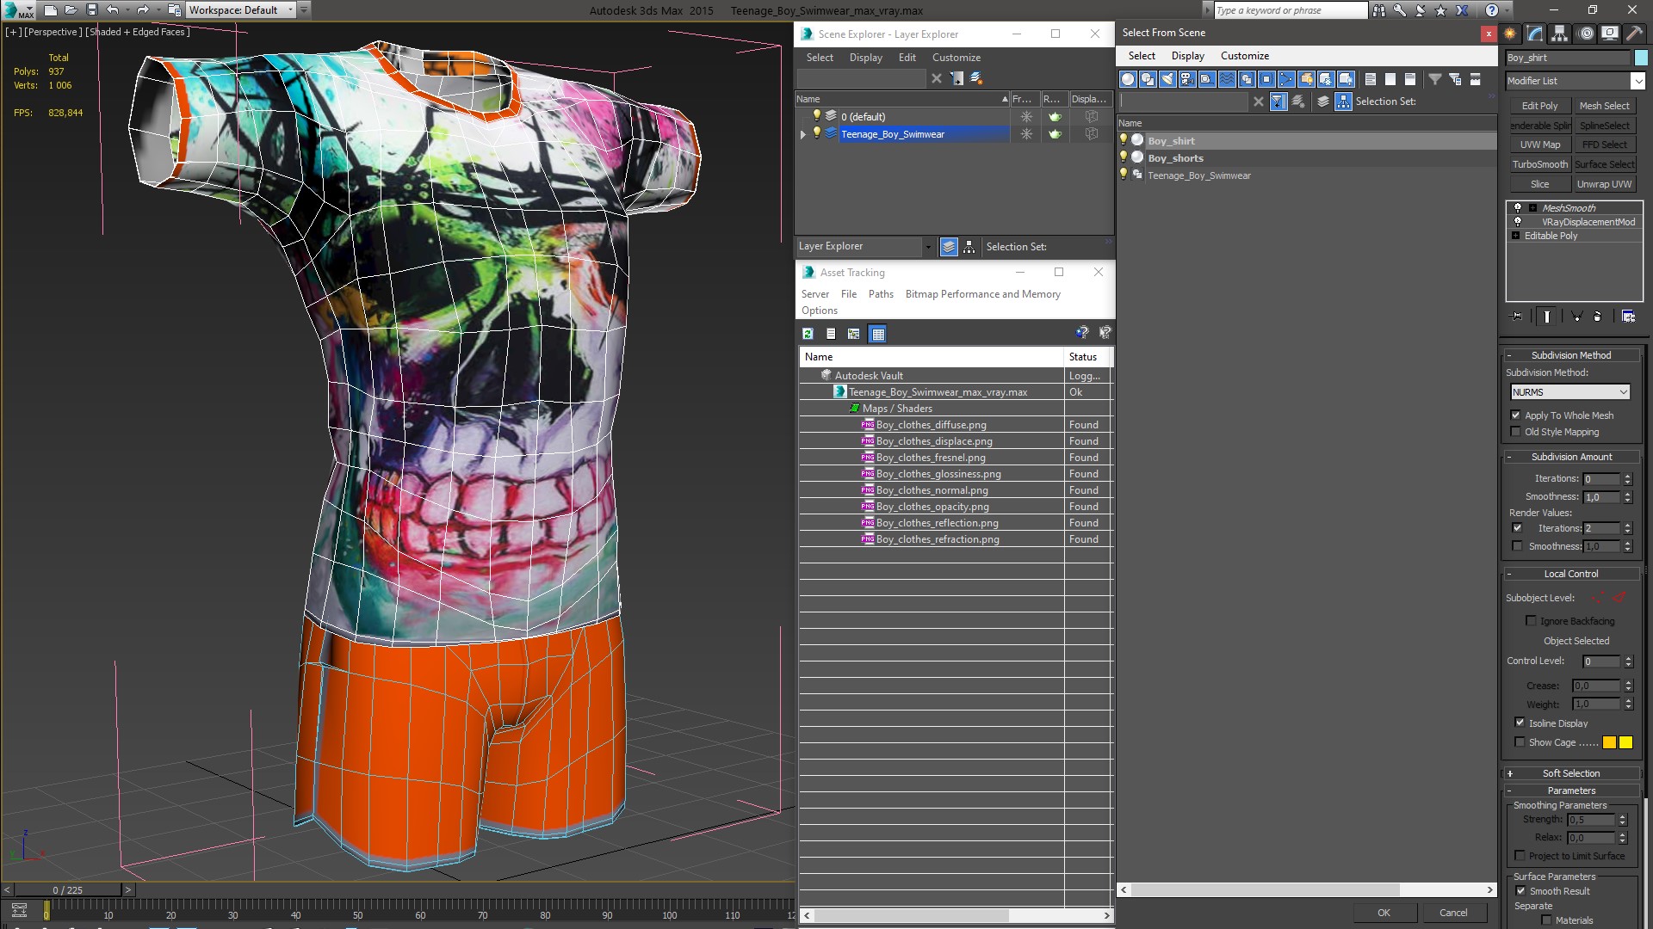Click the Save File icon

click(x=91, y=10)
